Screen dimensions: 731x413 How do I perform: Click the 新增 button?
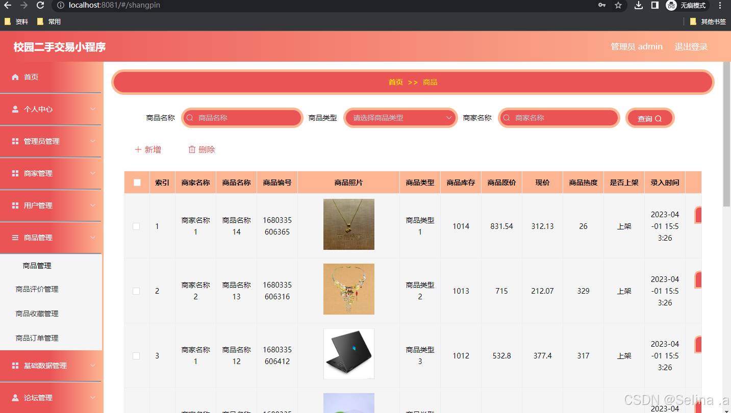(148, 149)
